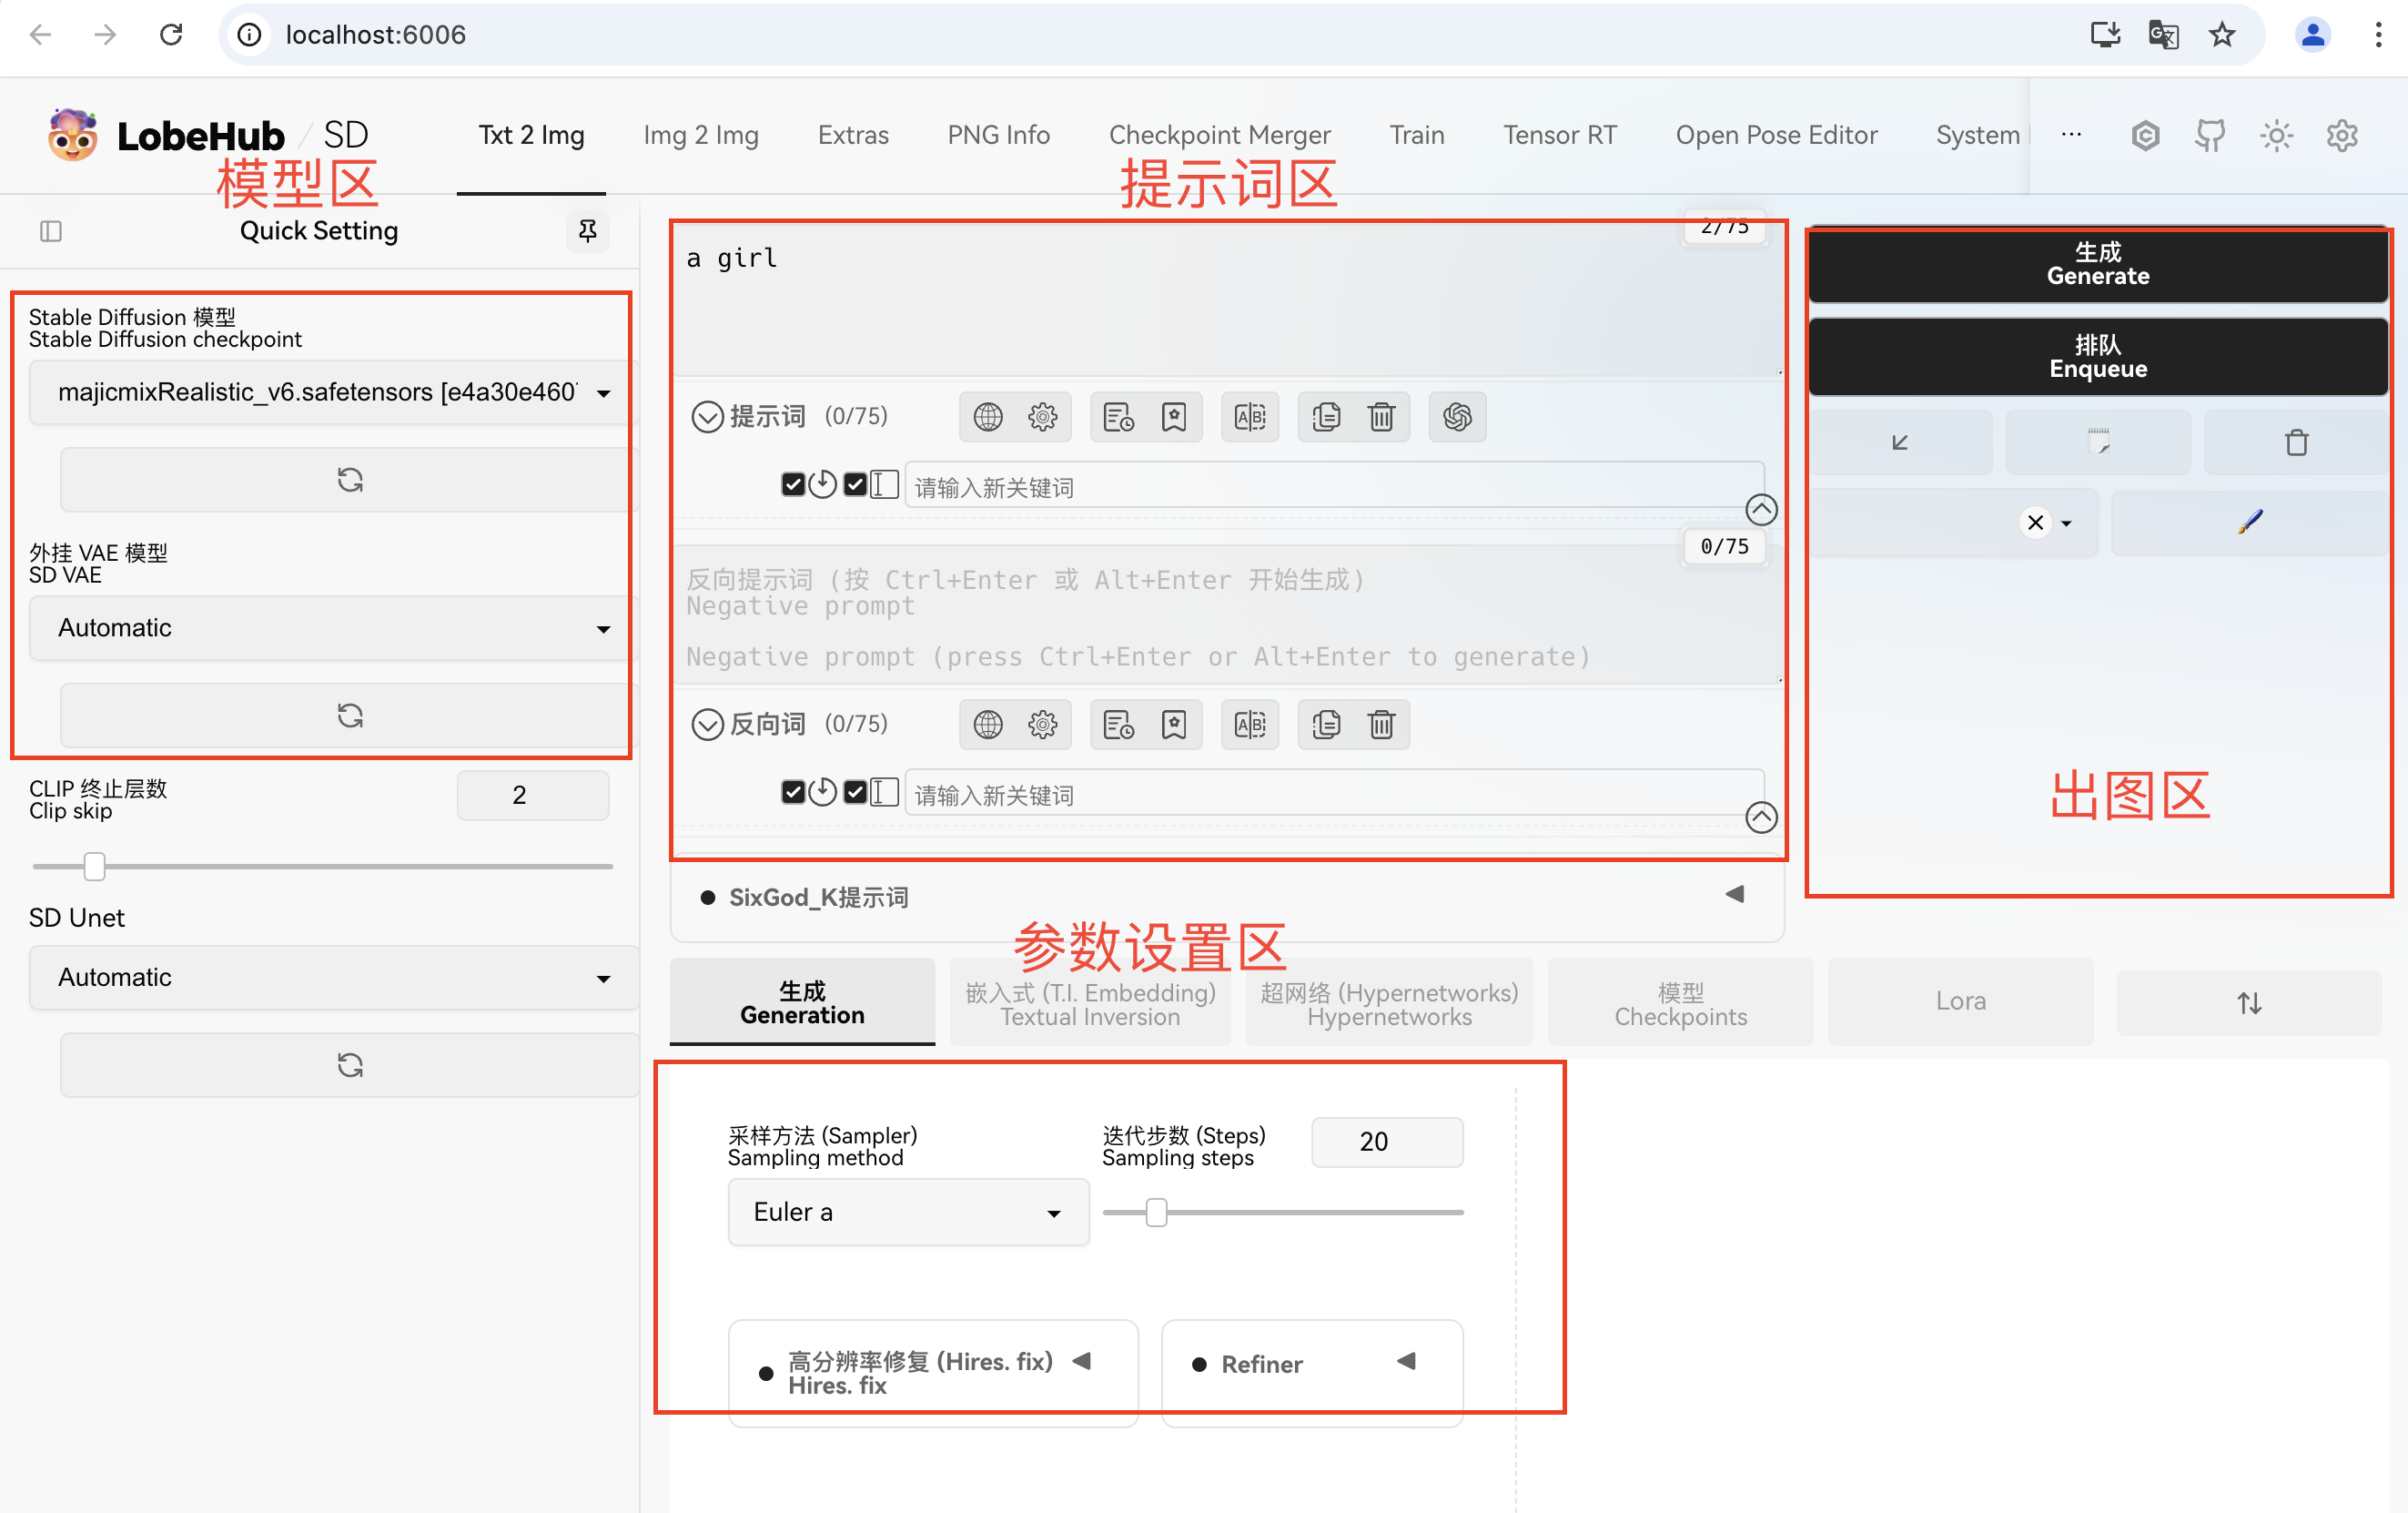Open the GitHub icon in header
The width and height of the screenshot is (2408, 1513).
coord(2210,135)
